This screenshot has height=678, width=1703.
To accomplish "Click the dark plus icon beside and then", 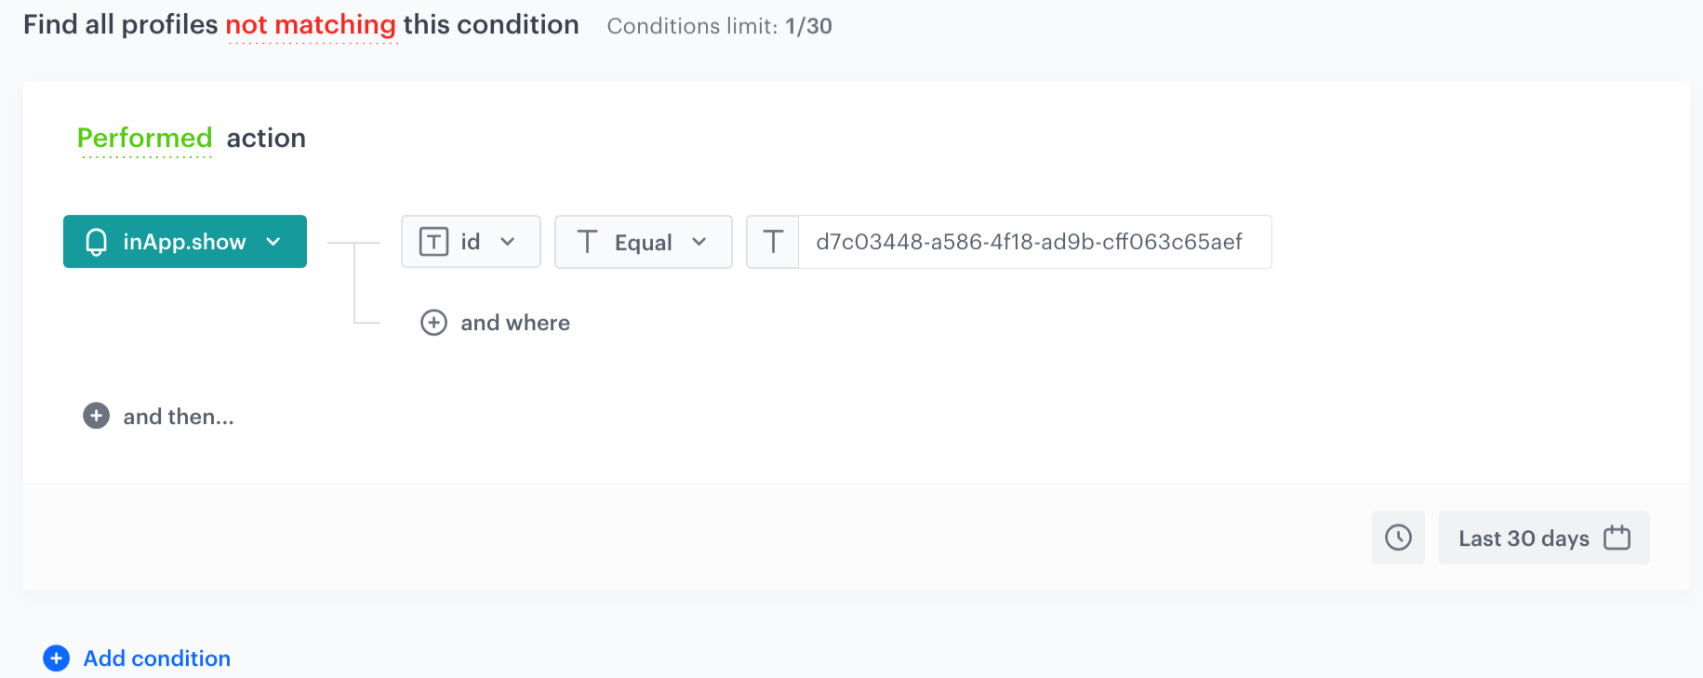I will 96,416.
